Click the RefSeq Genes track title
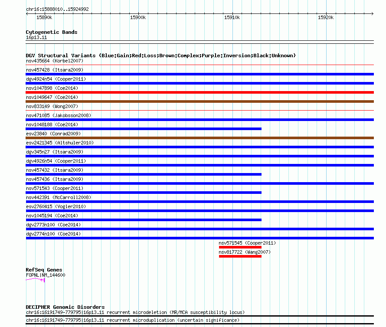 tap(44, 270)
